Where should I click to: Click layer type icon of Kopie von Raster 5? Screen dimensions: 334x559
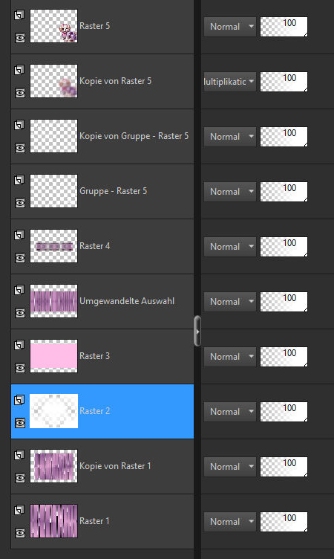click(x=19, y=70)
